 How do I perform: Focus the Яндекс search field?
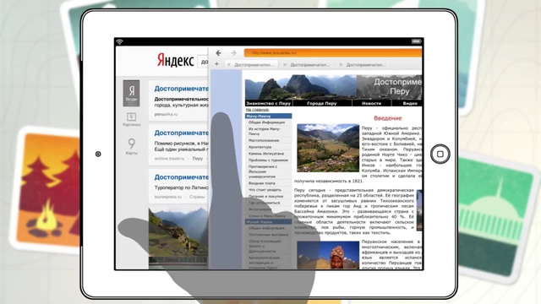(x=203, y=62)
